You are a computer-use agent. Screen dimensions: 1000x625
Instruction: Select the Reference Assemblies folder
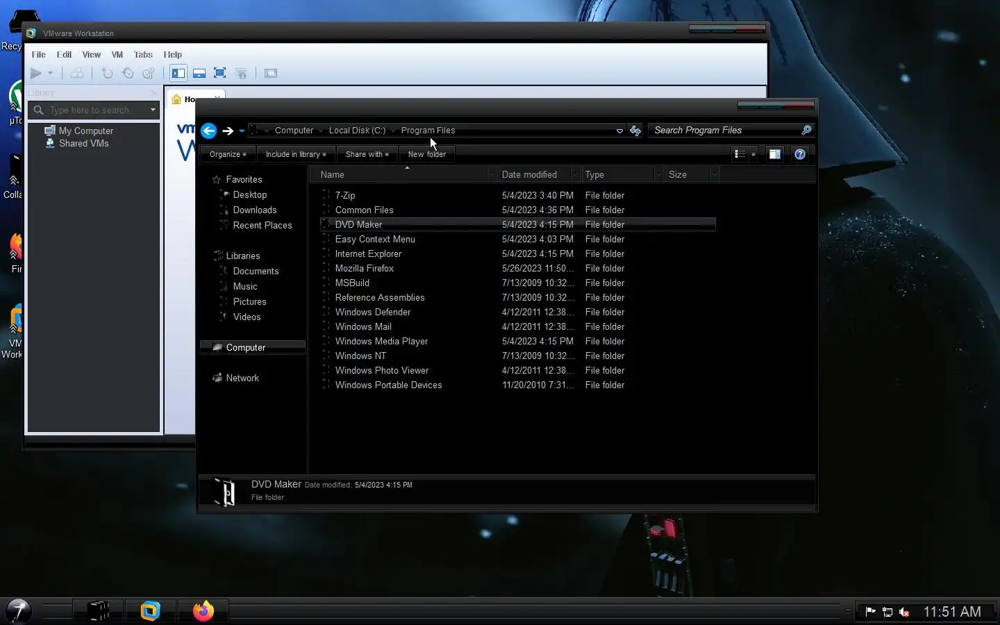tap(517, 298)
